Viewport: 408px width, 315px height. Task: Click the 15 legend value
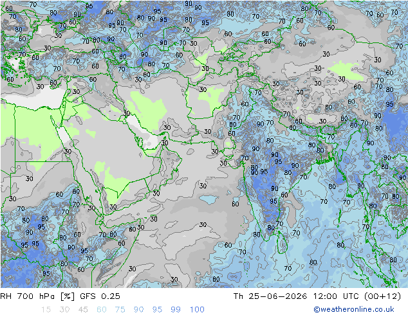click(46, 310)
